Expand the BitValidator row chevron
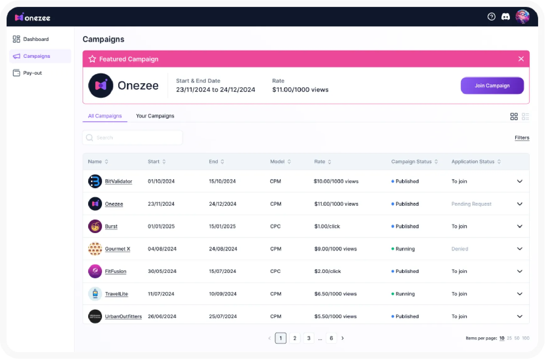 520,181
